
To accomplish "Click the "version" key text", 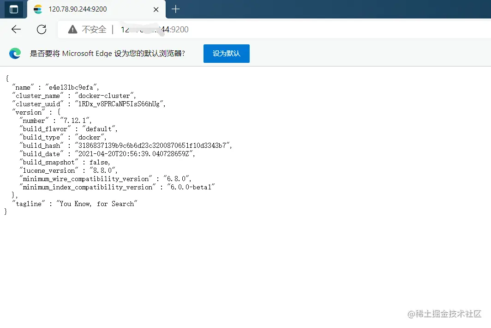I will click(29, 112).
